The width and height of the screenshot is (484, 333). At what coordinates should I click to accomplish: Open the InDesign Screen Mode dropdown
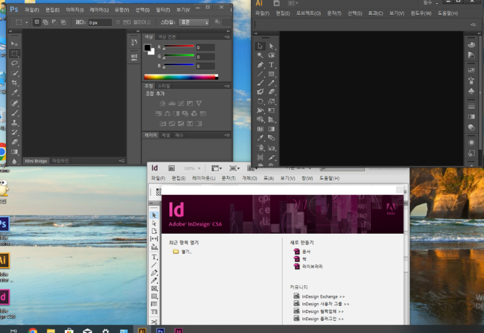coord(235,168)
